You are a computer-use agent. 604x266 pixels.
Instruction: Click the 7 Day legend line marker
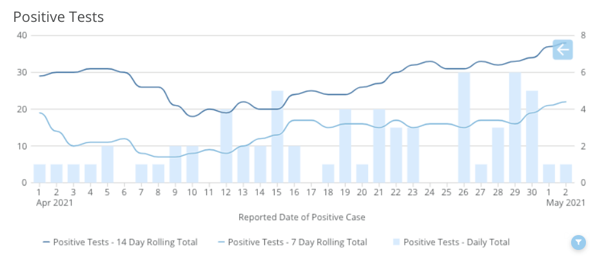221,242
